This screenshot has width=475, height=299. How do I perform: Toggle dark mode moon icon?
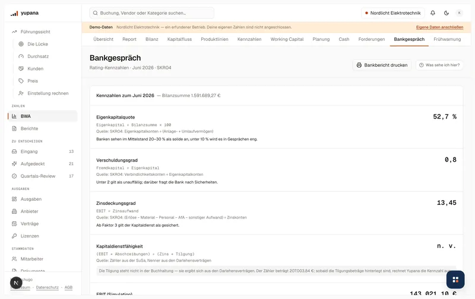tap(446, 13)
